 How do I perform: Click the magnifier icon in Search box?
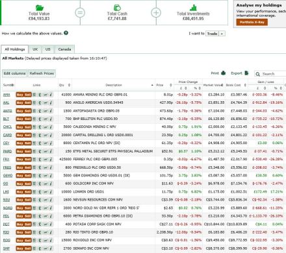[x=257, y=74]
